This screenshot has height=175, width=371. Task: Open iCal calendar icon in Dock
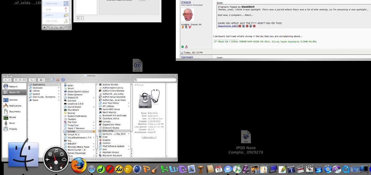(218, 169)
